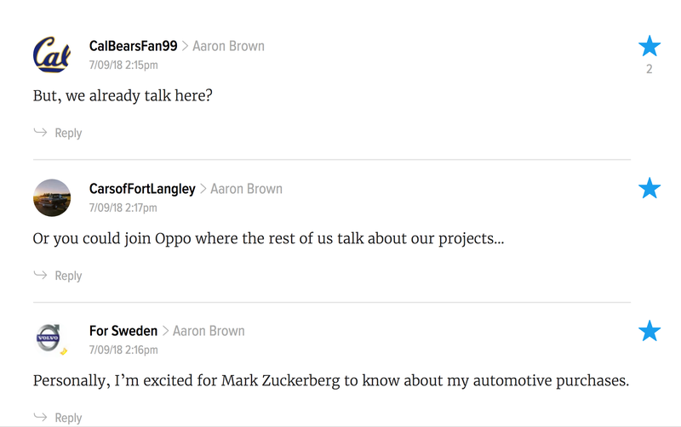Star CalBearsFan99's comment
The width and height of the screenshot is (681, 427).
pos(650,46)
